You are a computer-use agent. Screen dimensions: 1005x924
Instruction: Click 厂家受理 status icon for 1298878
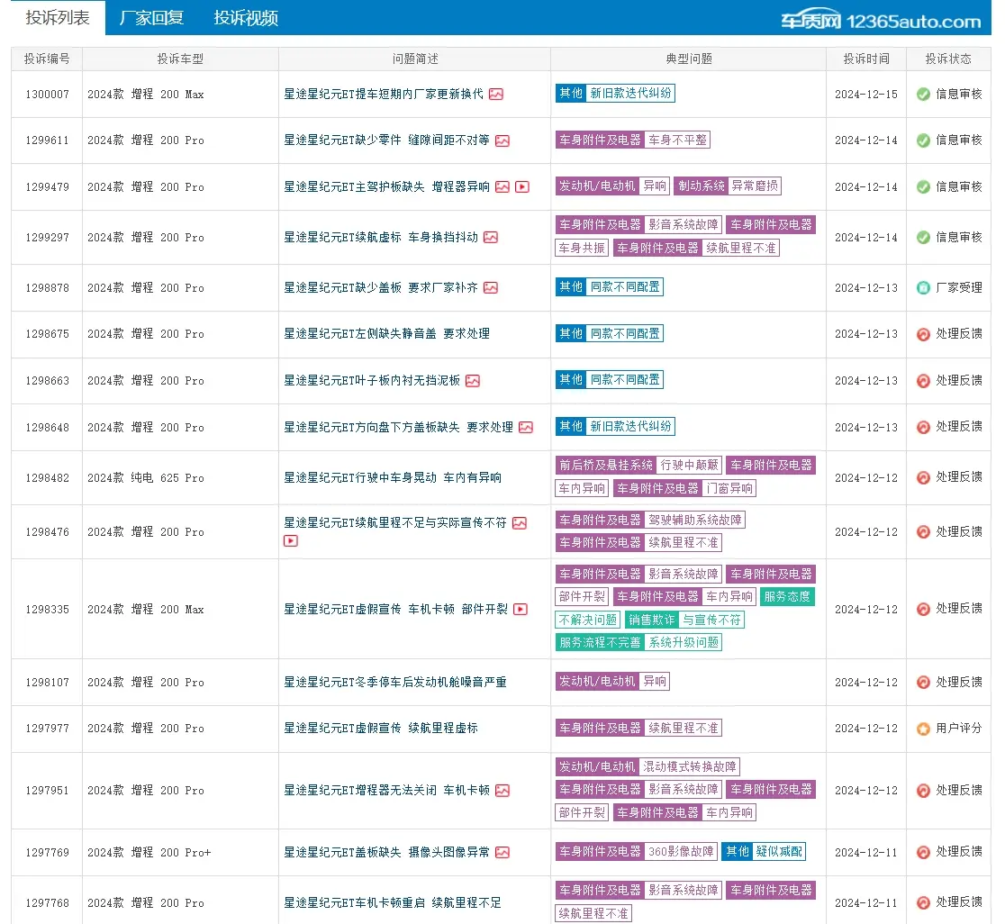[x=924, y=287]
